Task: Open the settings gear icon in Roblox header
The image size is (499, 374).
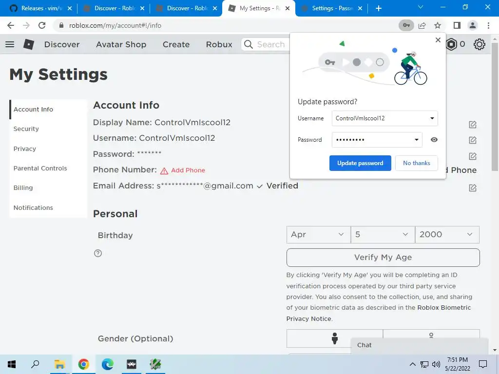Action: pos(480,44)
